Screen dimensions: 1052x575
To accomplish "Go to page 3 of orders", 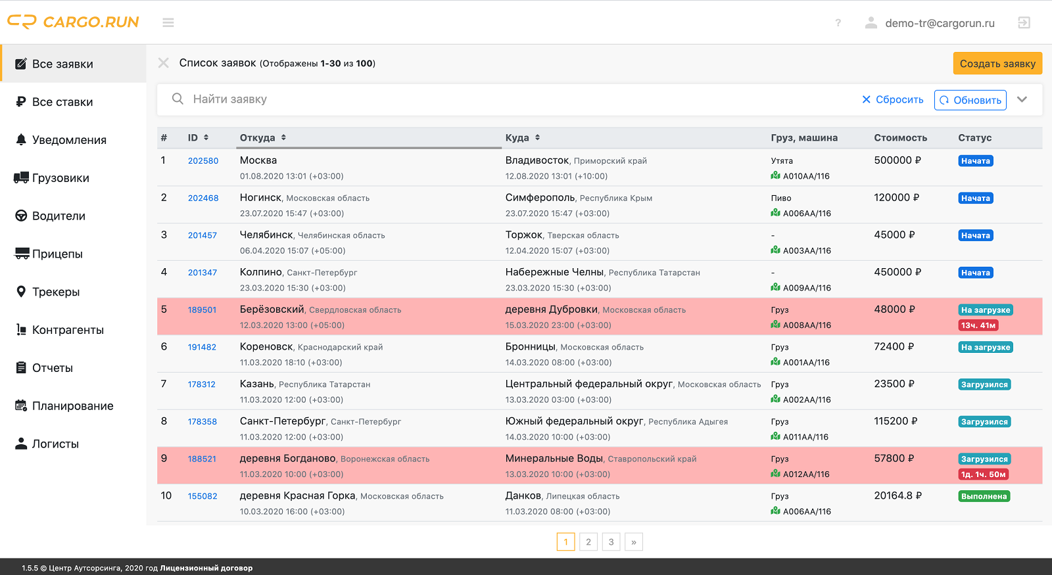I will (611, 541).
